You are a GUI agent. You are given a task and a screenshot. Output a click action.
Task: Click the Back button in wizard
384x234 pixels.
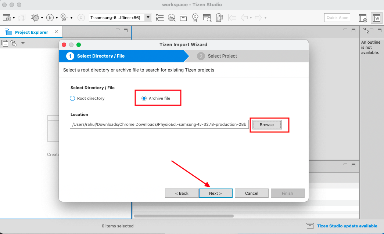(x=182, y=193)
